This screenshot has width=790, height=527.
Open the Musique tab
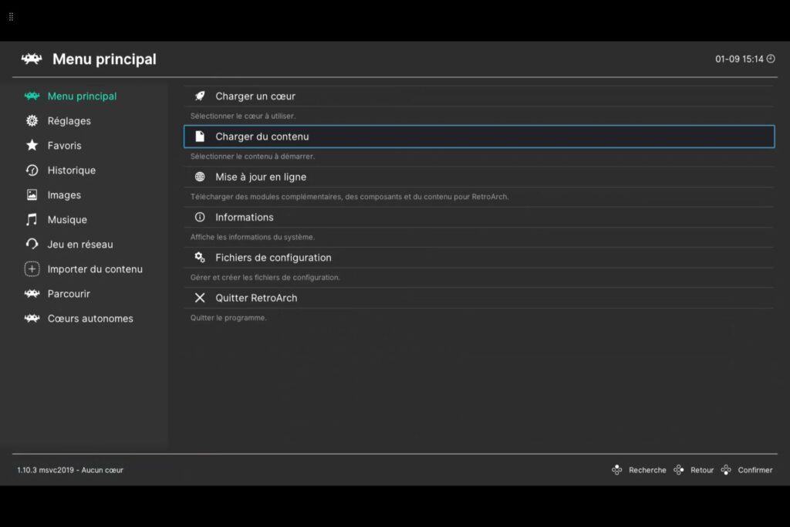pyautogui.click(x=67, y=220)
